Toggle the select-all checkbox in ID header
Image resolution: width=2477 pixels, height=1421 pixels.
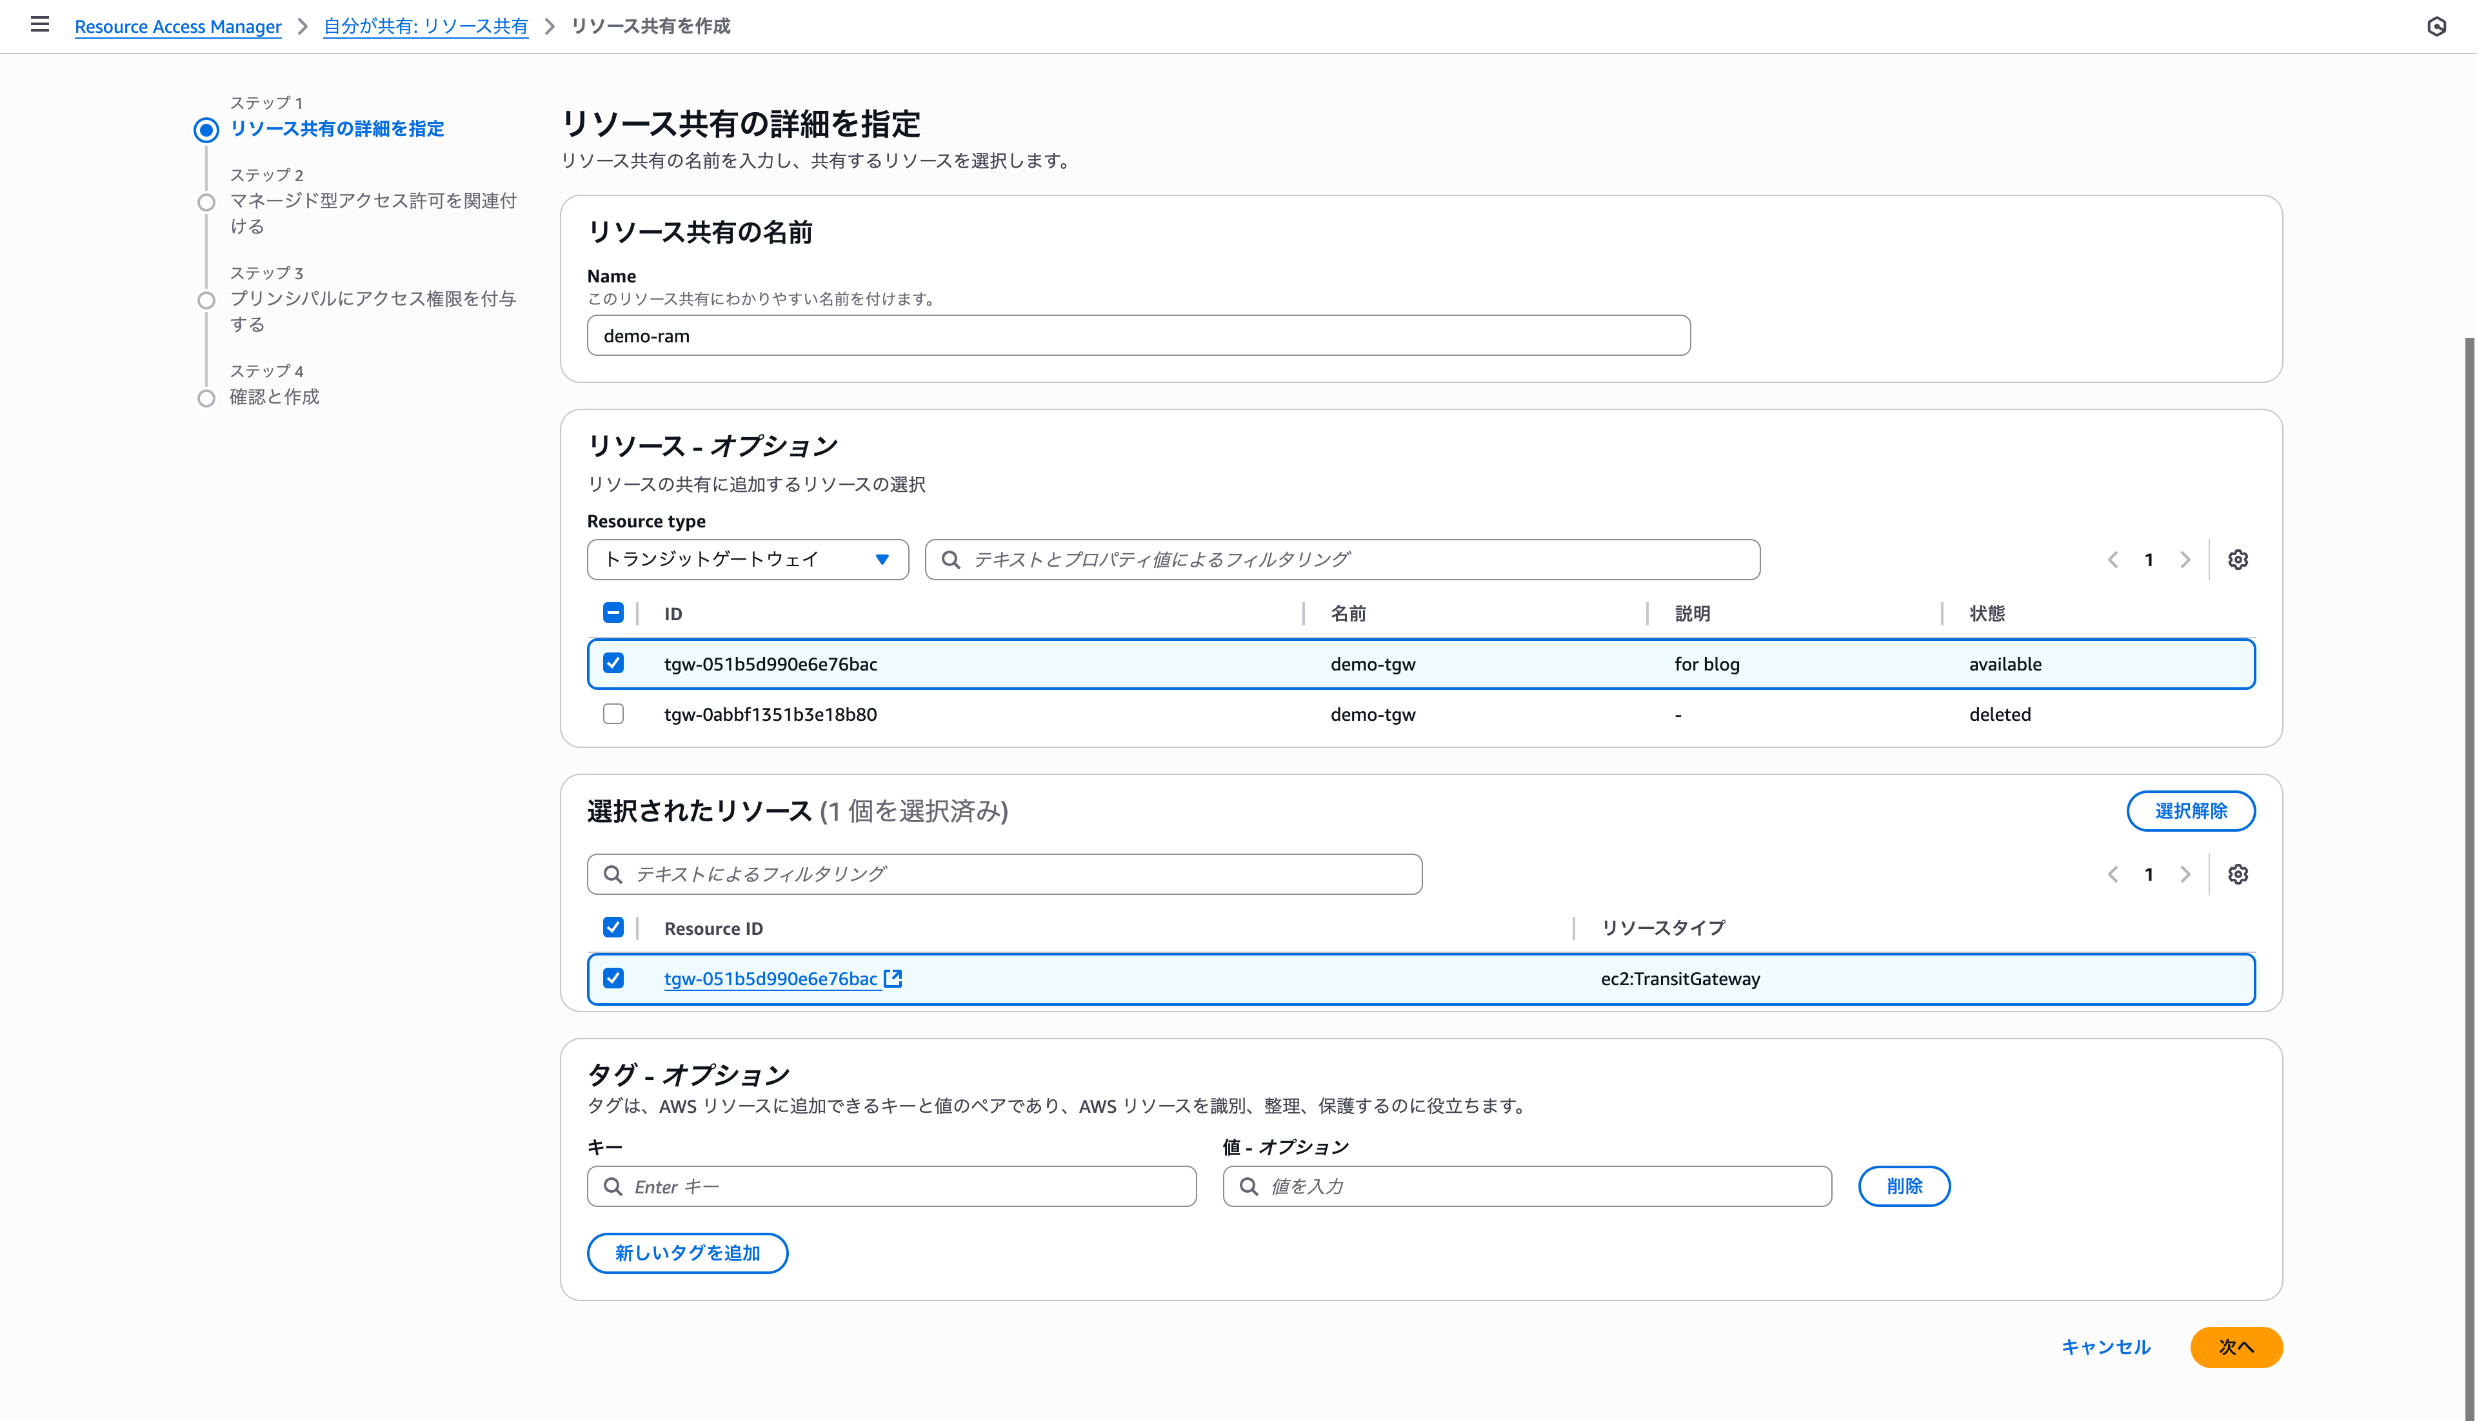tap(613, 613)
